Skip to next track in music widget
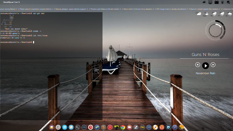 (213, 65)
